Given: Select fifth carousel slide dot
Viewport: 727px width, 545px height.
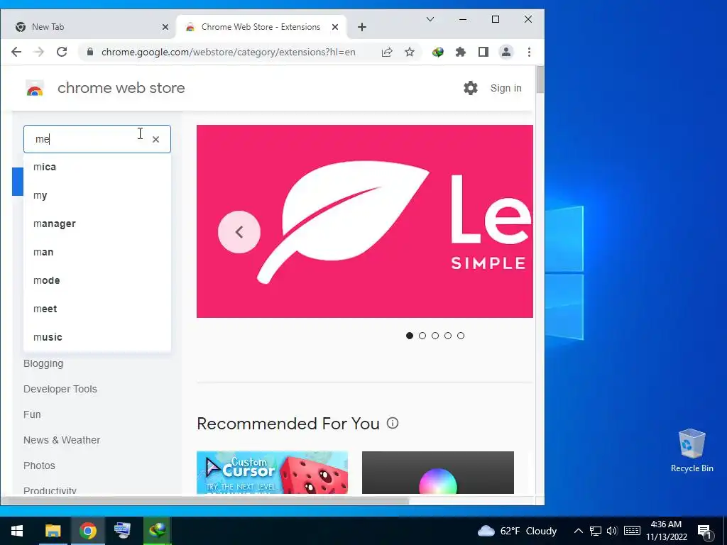Looking at the screenshot, I should [460, 336].
